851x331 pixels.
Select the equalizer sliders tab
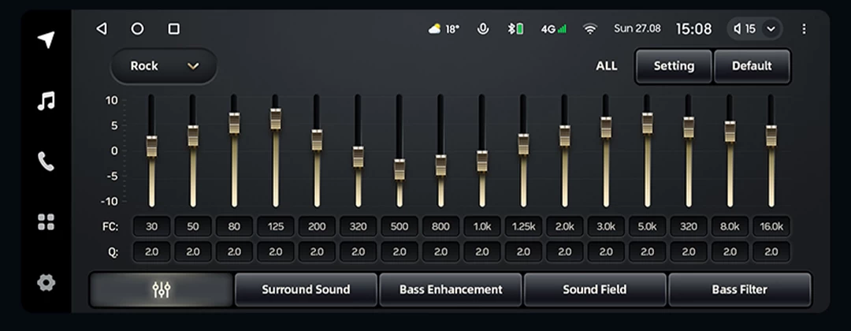(162, 290)
